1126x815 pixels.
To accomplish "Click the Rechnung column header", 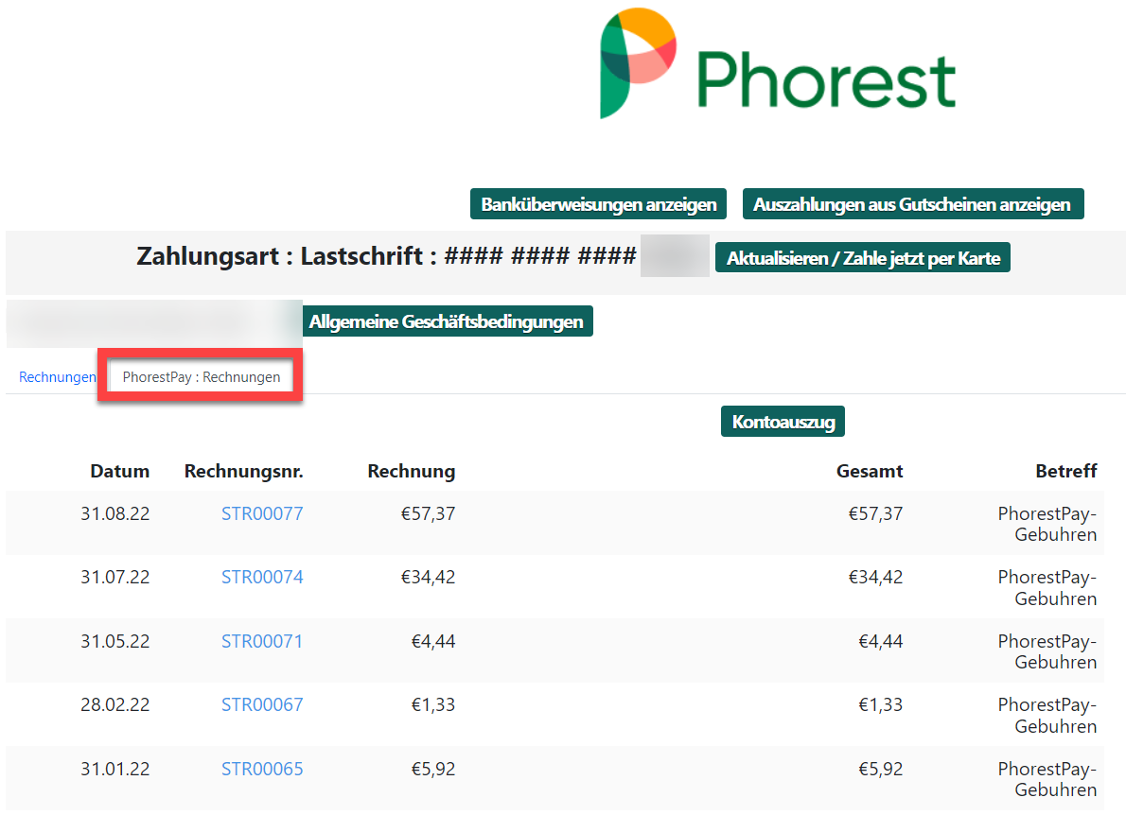I will [x=412, y=471].
